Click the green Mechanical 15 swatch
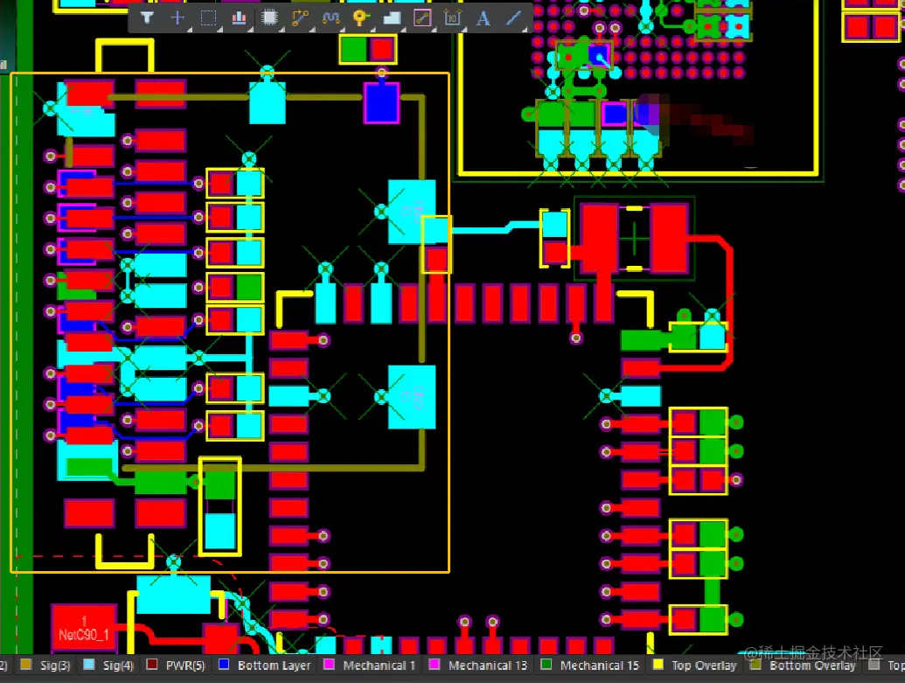Screen dimensions: 905x683 pos(546,665)
